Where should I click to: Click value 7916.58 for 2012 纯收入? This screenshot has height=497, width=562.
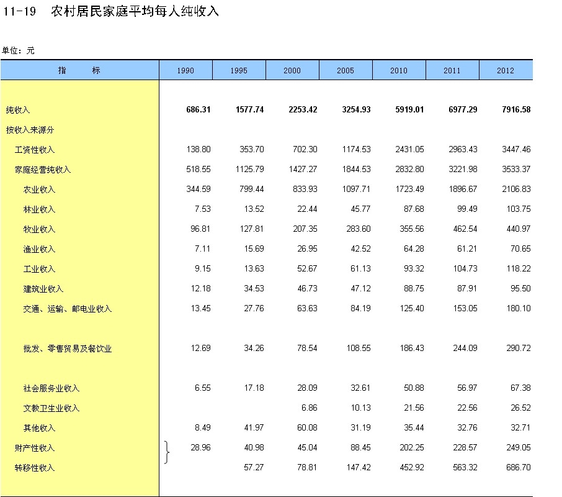tap(516, 109)
